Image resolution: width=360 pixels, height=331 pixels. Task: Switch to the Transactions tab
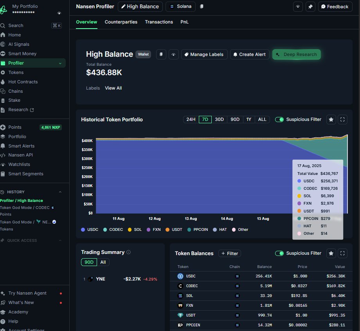(x=159, y=22)
